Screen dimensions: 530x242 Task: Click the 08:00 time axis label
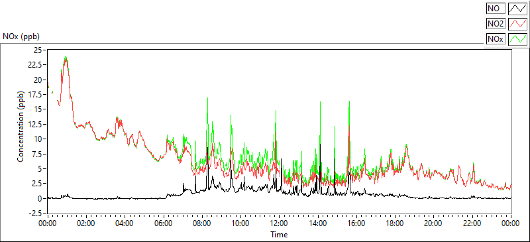[202, 223]
